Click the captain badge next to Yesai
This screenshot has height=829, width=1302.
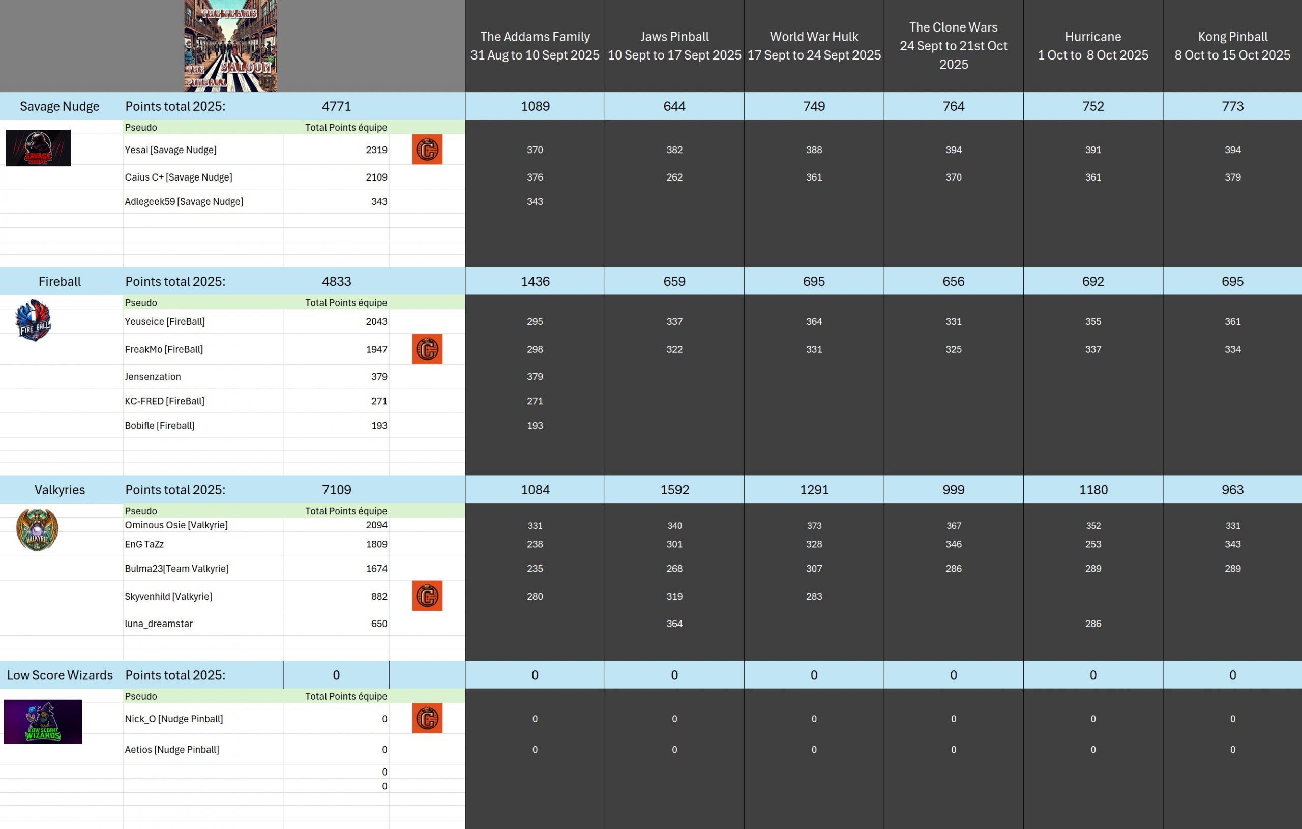click(427, 149)
